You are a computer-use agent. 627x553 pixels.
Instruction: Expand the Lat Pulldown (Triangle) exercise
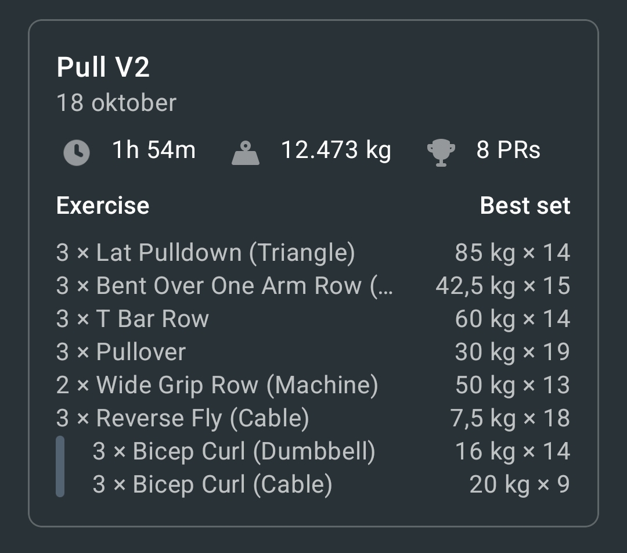tap(224, 253)
